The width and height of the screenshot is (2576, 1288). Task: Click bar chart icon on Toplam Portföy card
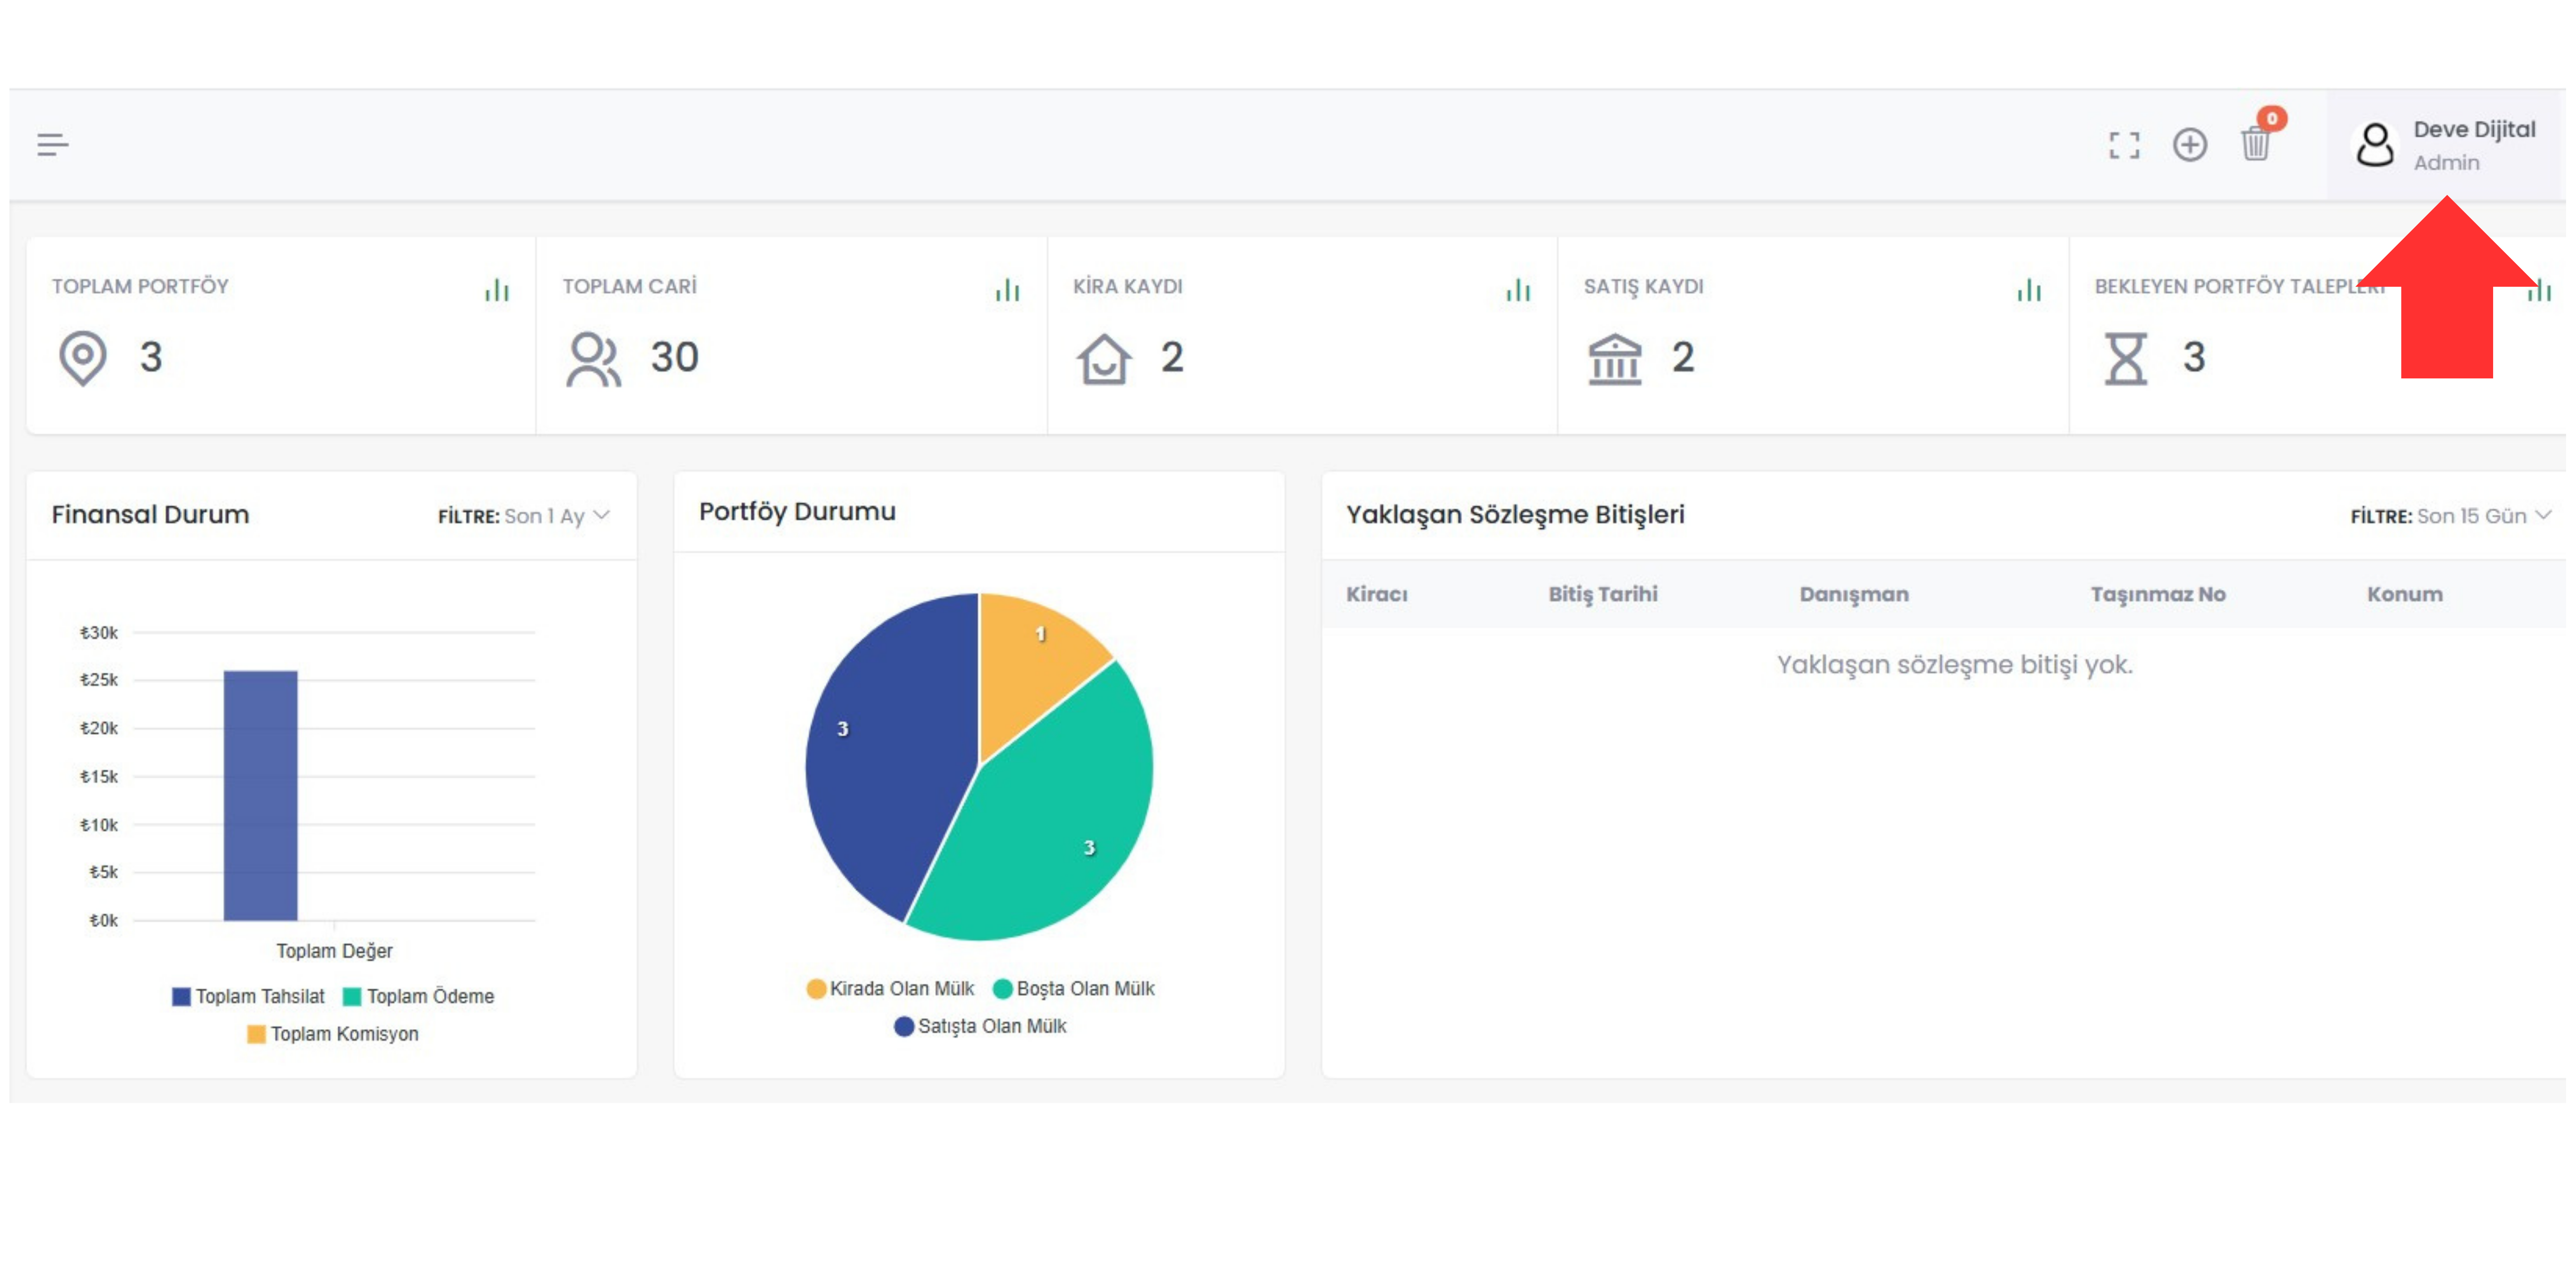tap(497, 290)
